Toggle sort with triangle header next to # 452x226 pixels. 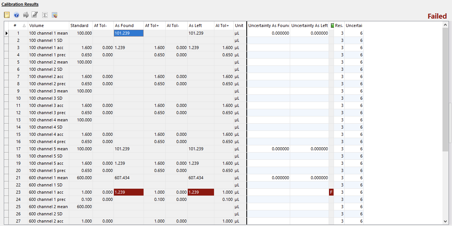tap(24, 25)
